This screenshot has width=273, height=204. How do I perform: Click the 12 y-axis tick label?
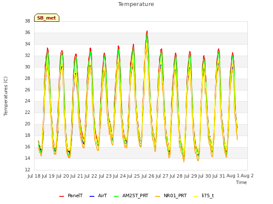27,170
